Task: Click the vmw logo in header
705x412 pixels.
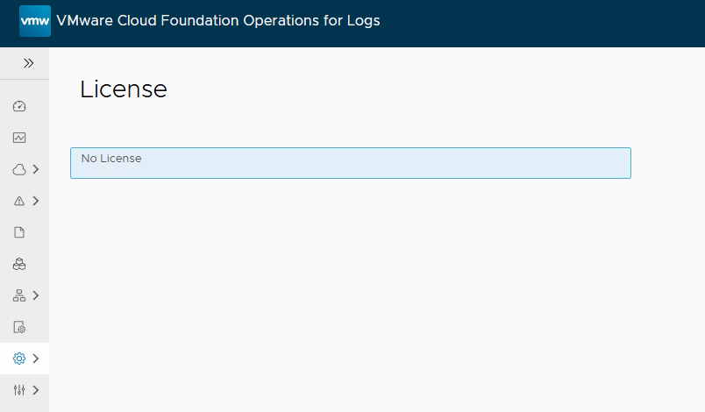Action: click(35, 20)
